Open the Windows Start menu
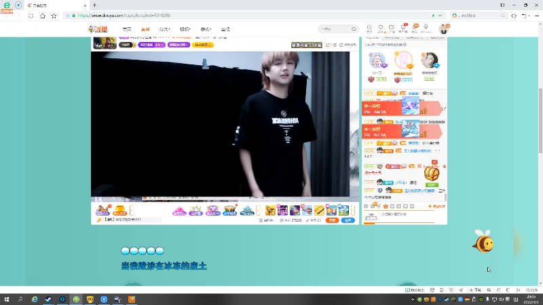This screenshot has height=305, width=543. coord(7,300)
